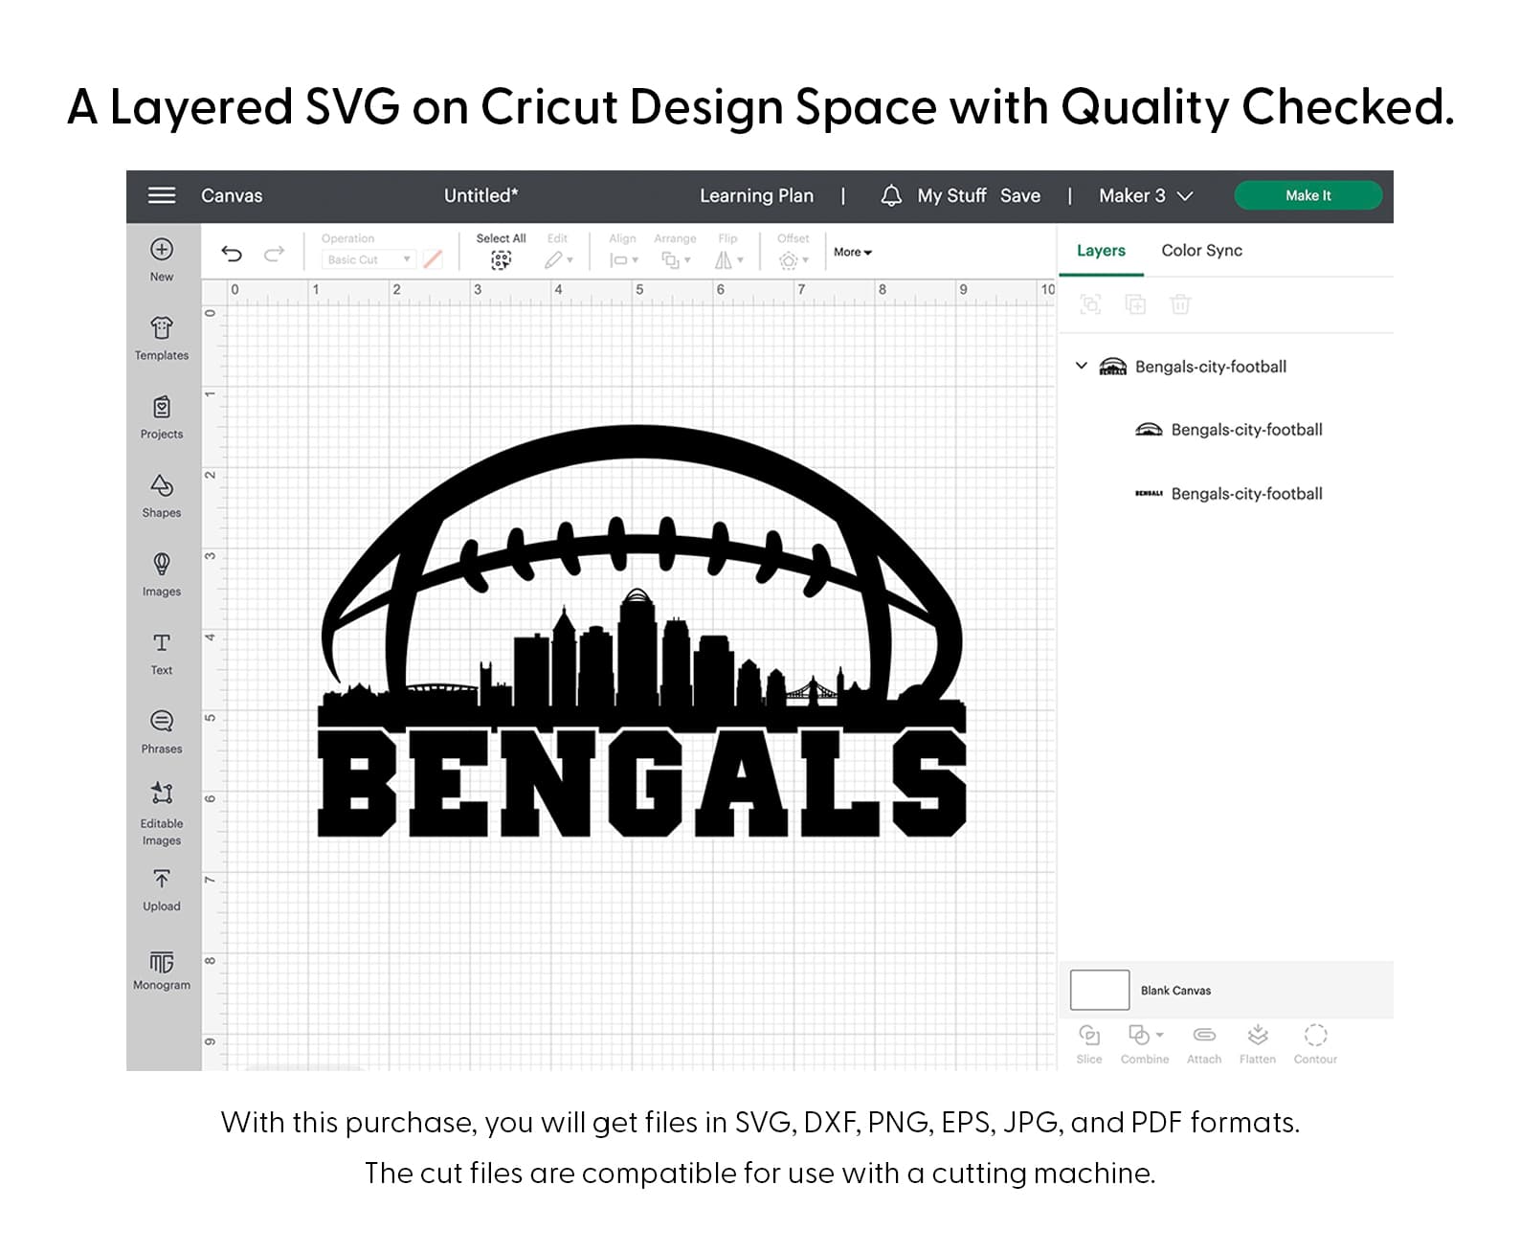Viewport: 1520px width, 1252px height.
Task: Open notifications bell icon
Action: 890,196
